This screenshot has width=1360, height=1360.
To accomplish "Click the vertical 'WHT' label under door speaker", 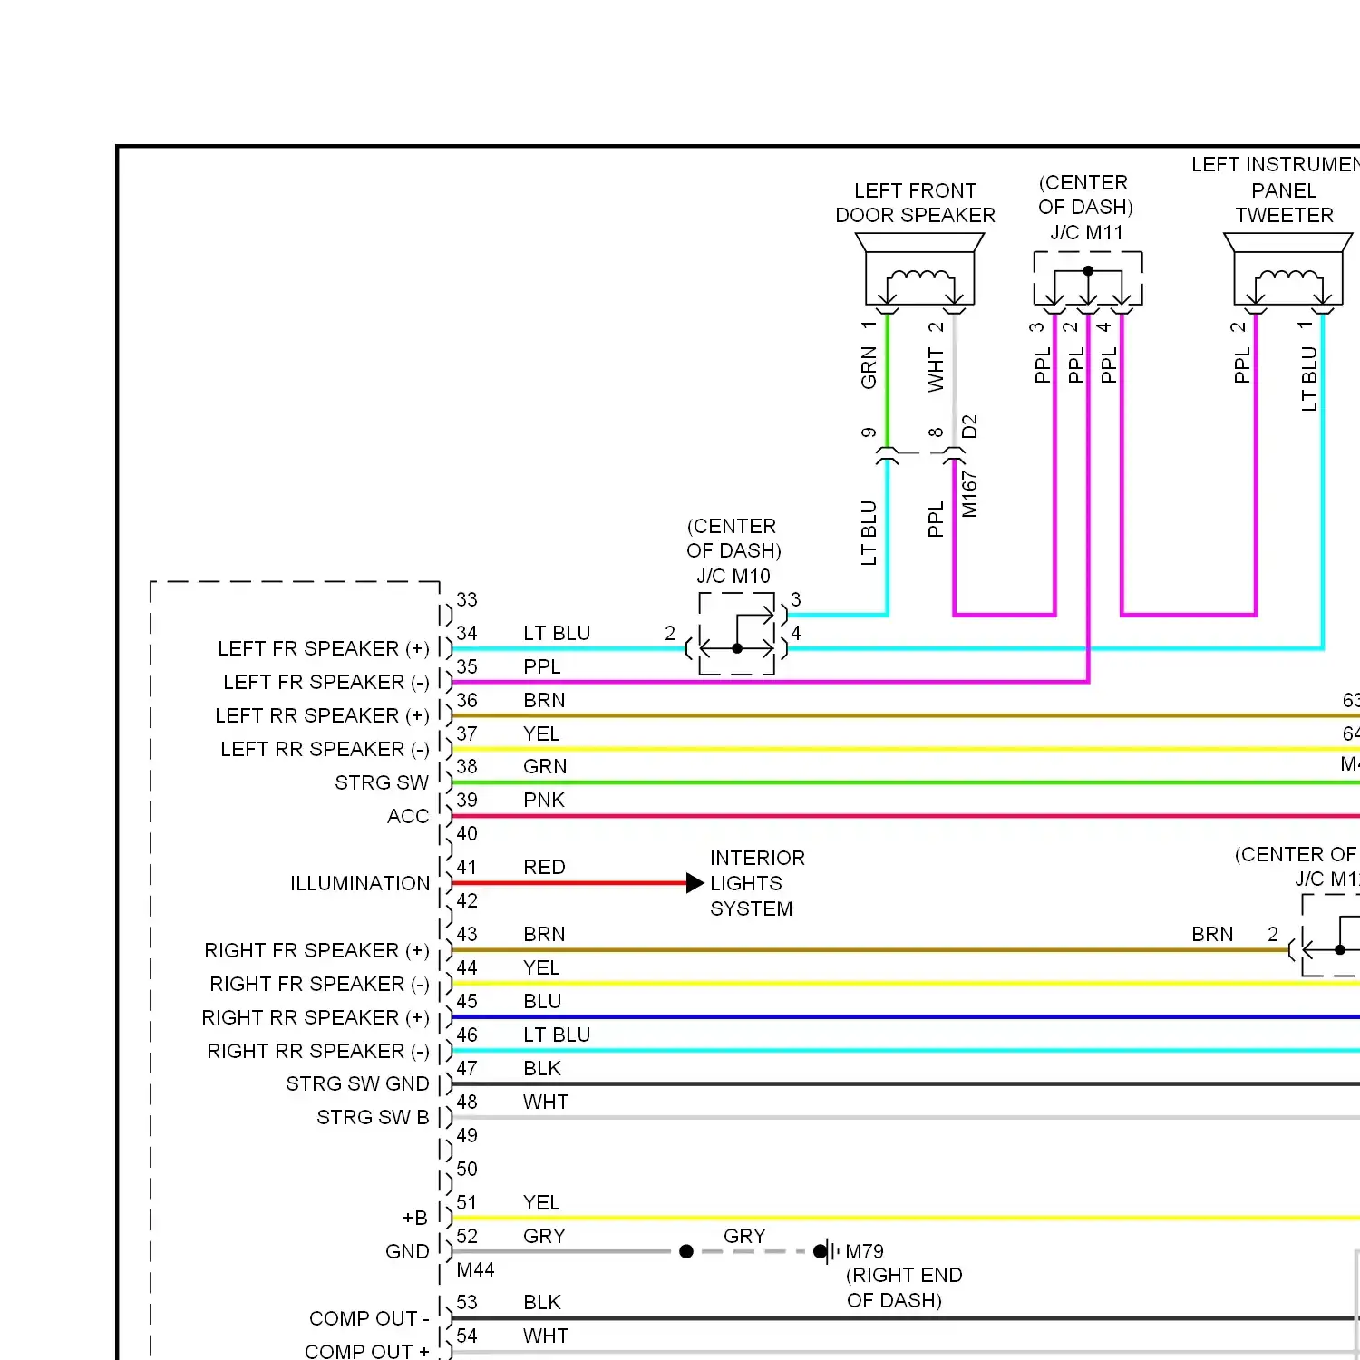I will tap(936, 369).
